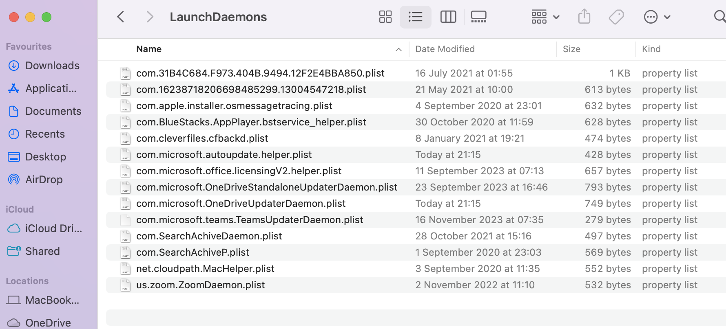Switch to list view

click(x=415, y=17)
